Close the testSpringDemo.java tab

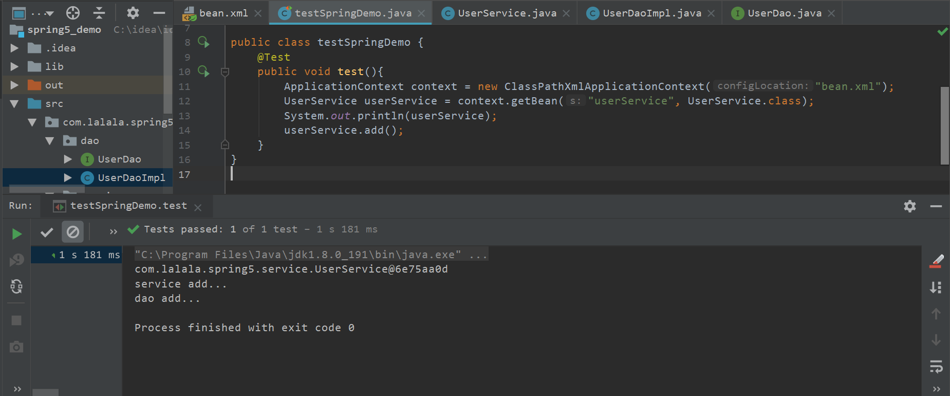click(x=421, y=13)
